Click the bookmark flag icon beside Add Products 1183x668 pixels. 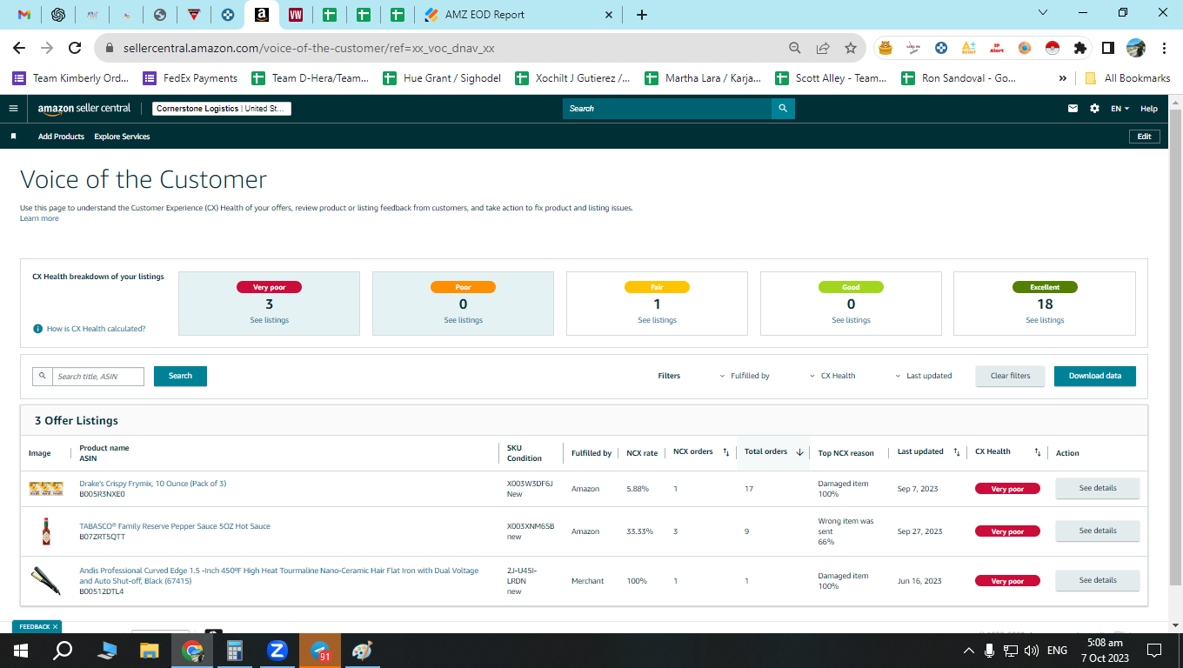13,137
